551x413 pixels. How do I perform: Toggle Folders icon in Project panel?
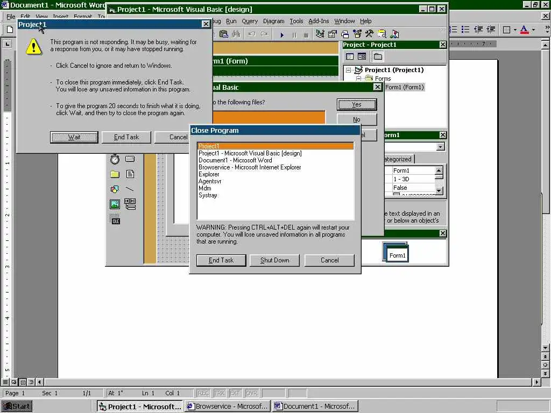(x=378, y=56)
